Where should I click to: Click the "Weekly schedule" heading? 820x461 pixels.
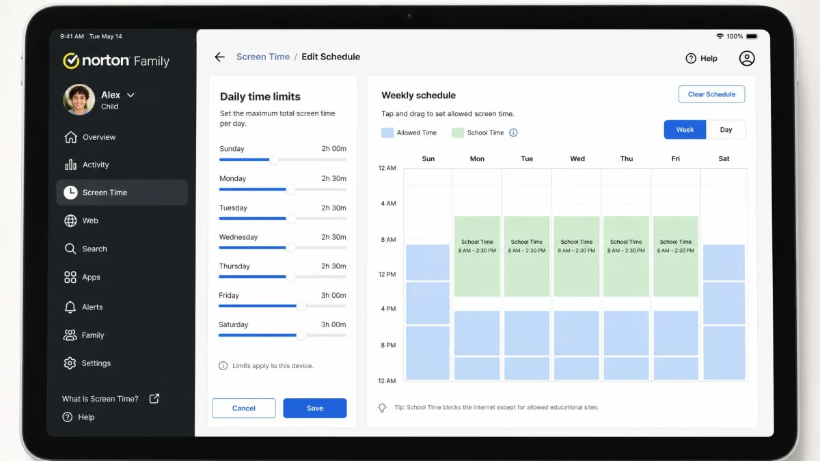click(x=418, y=96)
